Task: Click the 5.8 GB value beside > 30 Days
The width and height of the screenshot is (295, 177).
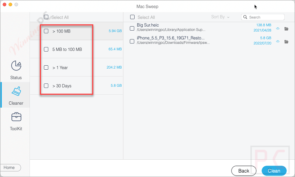Action: click(116, 86)
